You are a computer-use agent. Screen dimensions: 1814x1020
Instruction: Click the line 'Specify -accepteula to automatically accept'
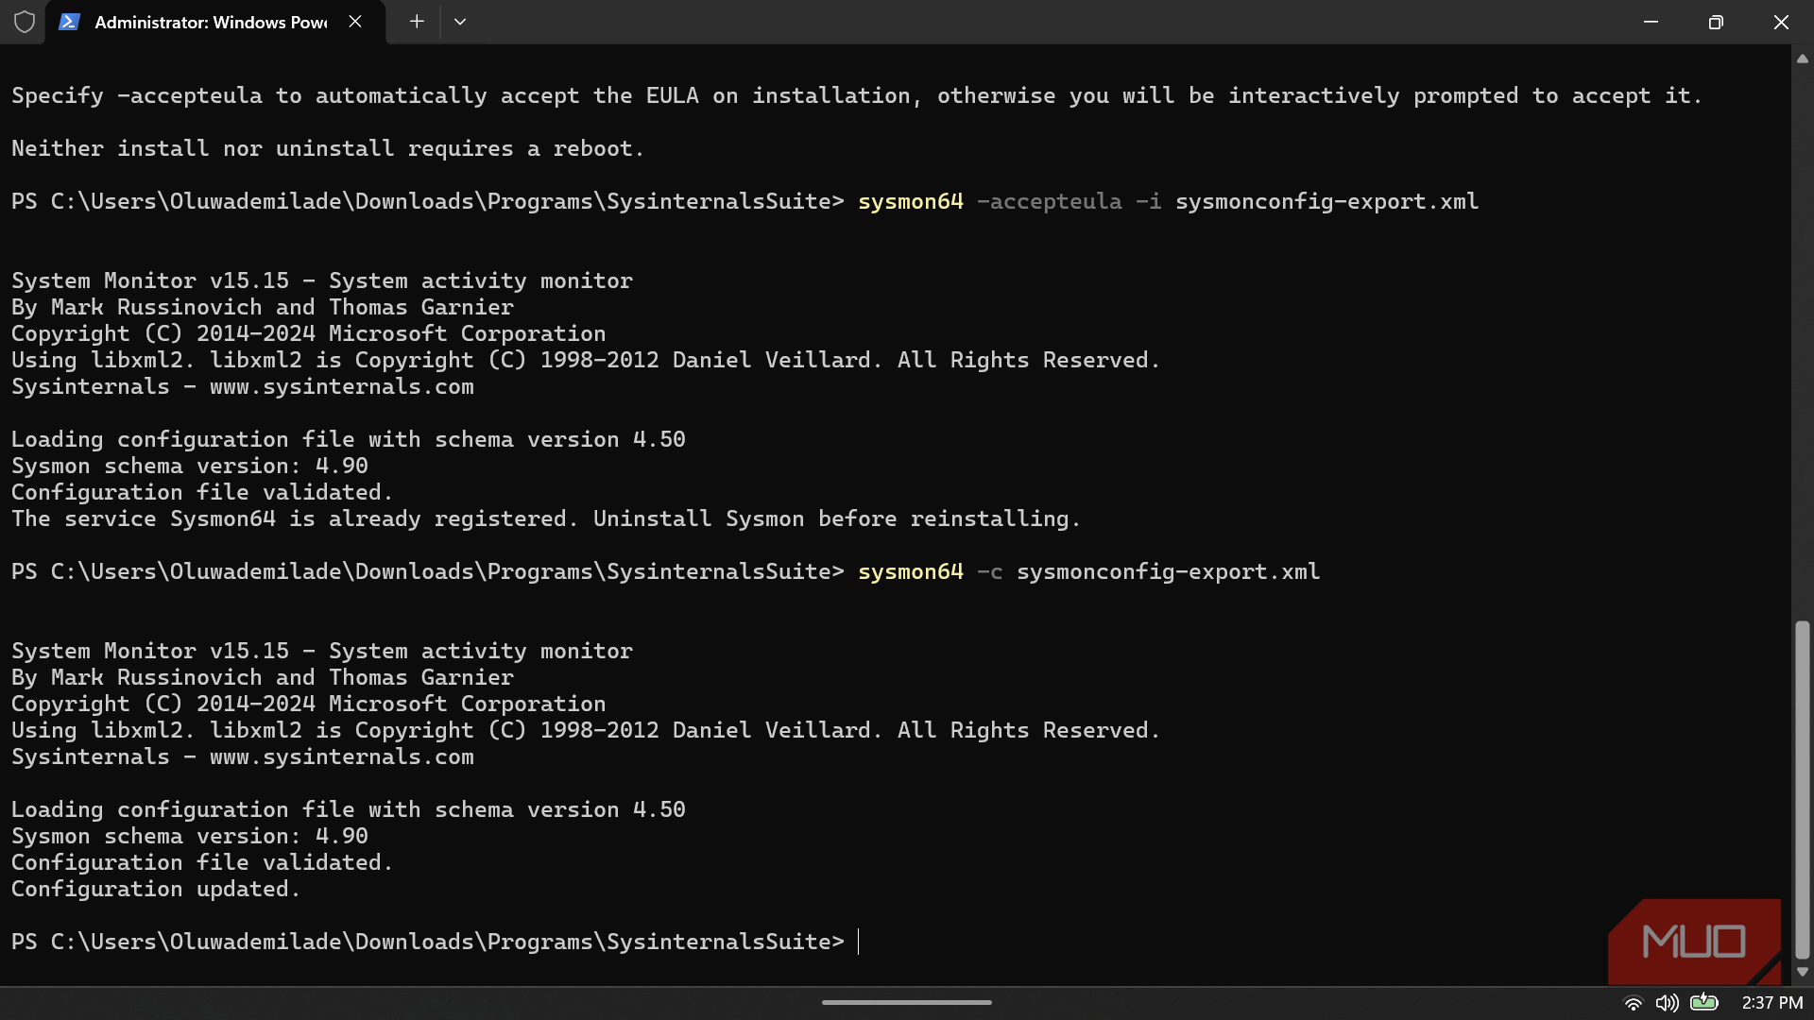point(856,96)
